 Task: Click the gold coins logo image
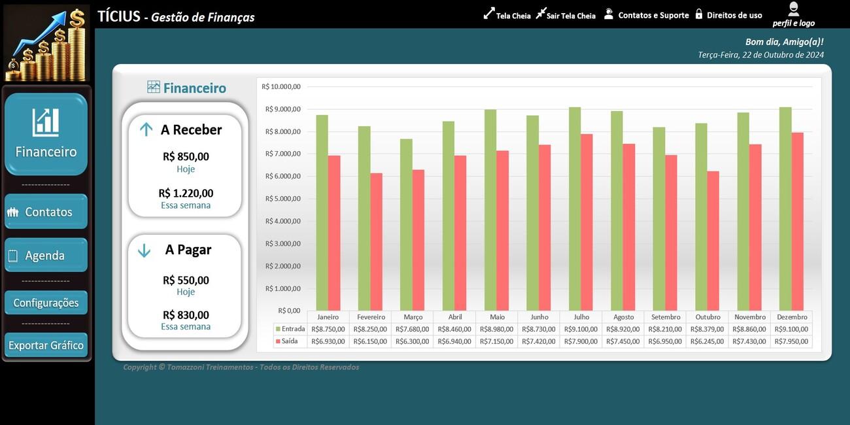click(x=46, y=44)
